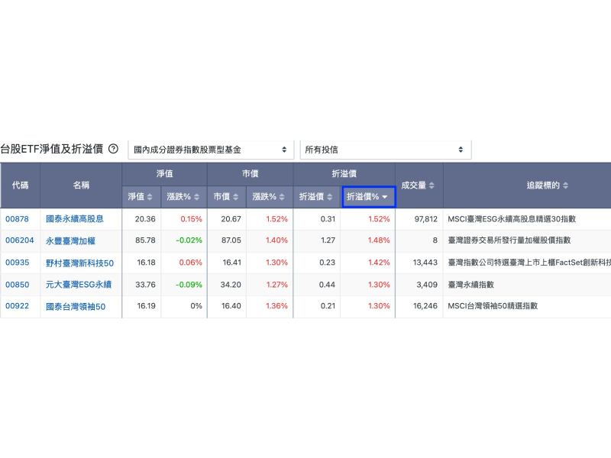
Task: Click the 代碼 column header
Action: tap(20, 185)
